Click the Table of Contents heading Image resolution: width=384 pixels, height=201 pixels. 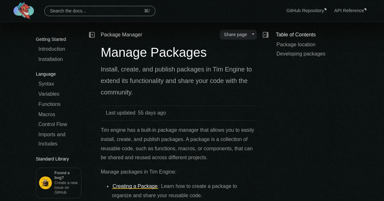pos(296,34)
